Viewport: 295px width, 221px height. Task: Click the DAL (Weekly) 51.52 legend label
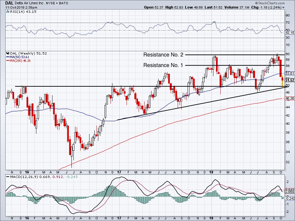tap(29, 53)
